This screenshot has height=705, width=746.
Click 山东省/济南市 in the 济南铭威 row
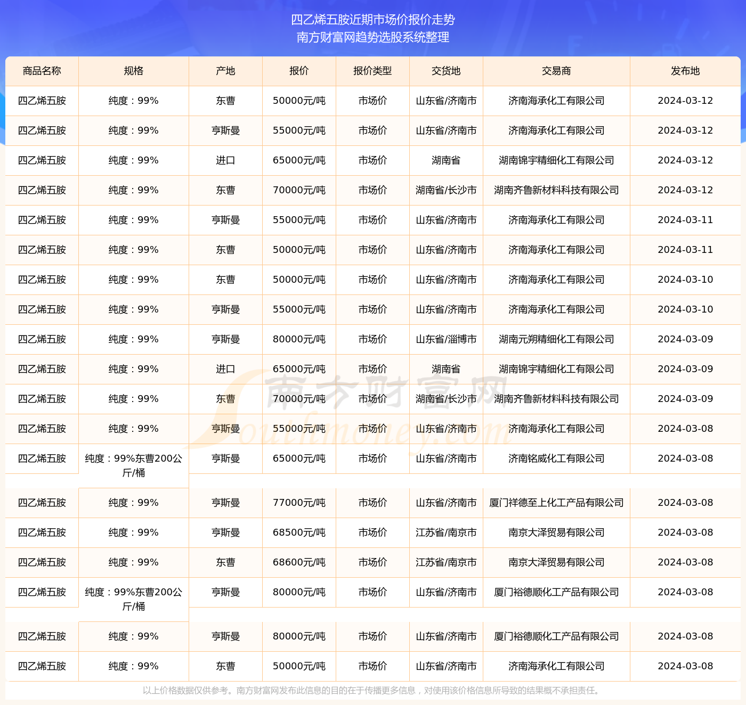tap(447, 458)
